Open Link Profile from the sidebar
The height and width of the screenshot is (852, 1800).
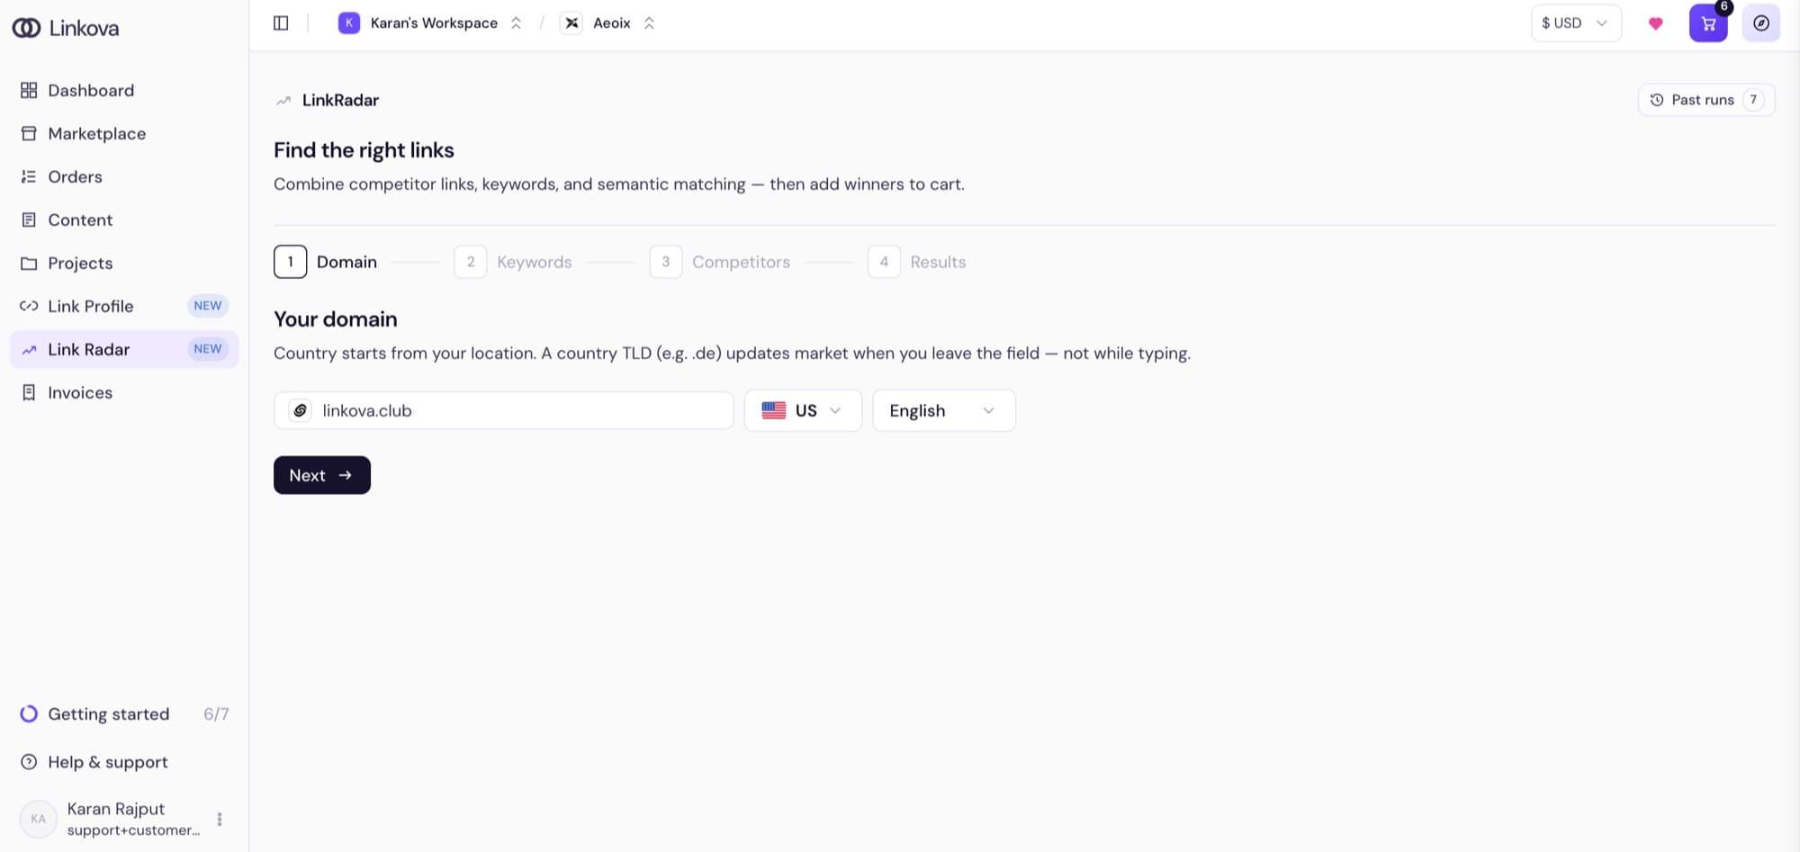coord(124,306)
